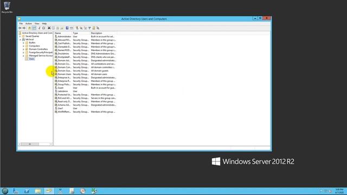
Task: Click the DnsAdmins group icon
Action: pos(56,54)
